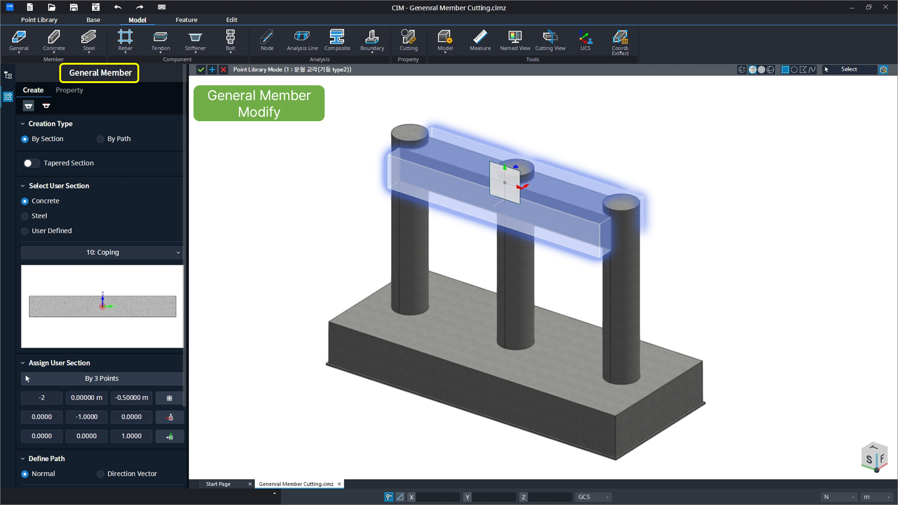This screenshot has width=898, height=505.
Task: Close the Genenral Member Cutting.cimz tab
Action: coord(339,484)
